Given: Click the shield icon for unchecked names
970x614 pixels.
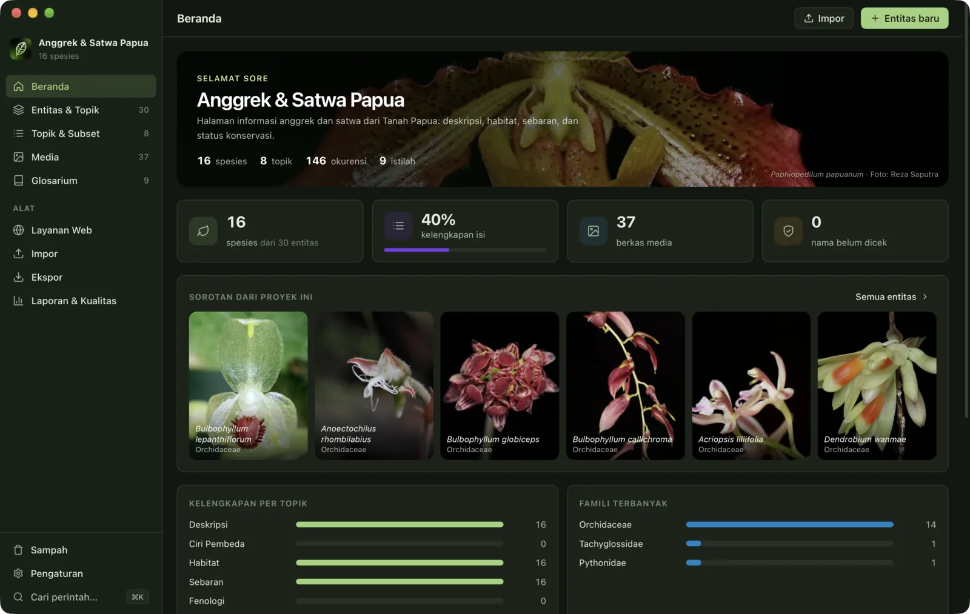Looking at the screenshot, I should pos(788,231).
